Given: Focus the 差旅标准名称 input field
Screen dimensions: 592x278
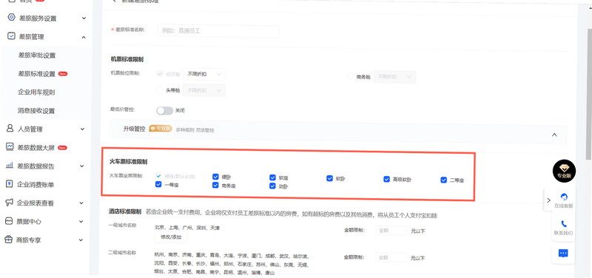Looking at the screenshot, I should click(x=218, y=31).
